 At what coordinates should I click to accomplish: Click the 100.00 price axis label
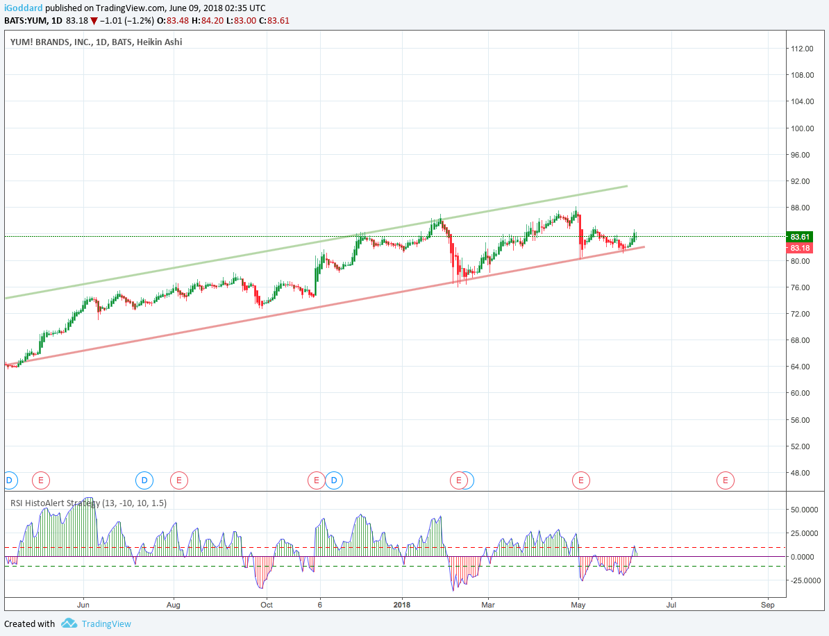pos(802,128)
